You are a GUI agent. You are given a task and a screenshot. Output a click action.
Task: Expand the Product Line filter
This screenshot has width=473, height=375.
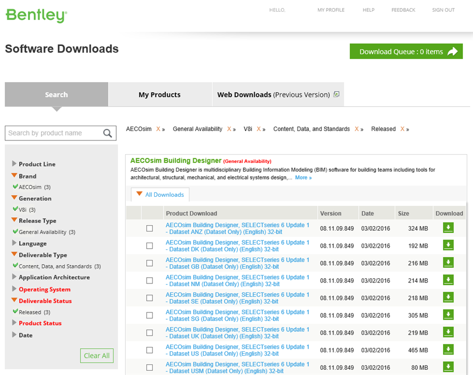14,164
